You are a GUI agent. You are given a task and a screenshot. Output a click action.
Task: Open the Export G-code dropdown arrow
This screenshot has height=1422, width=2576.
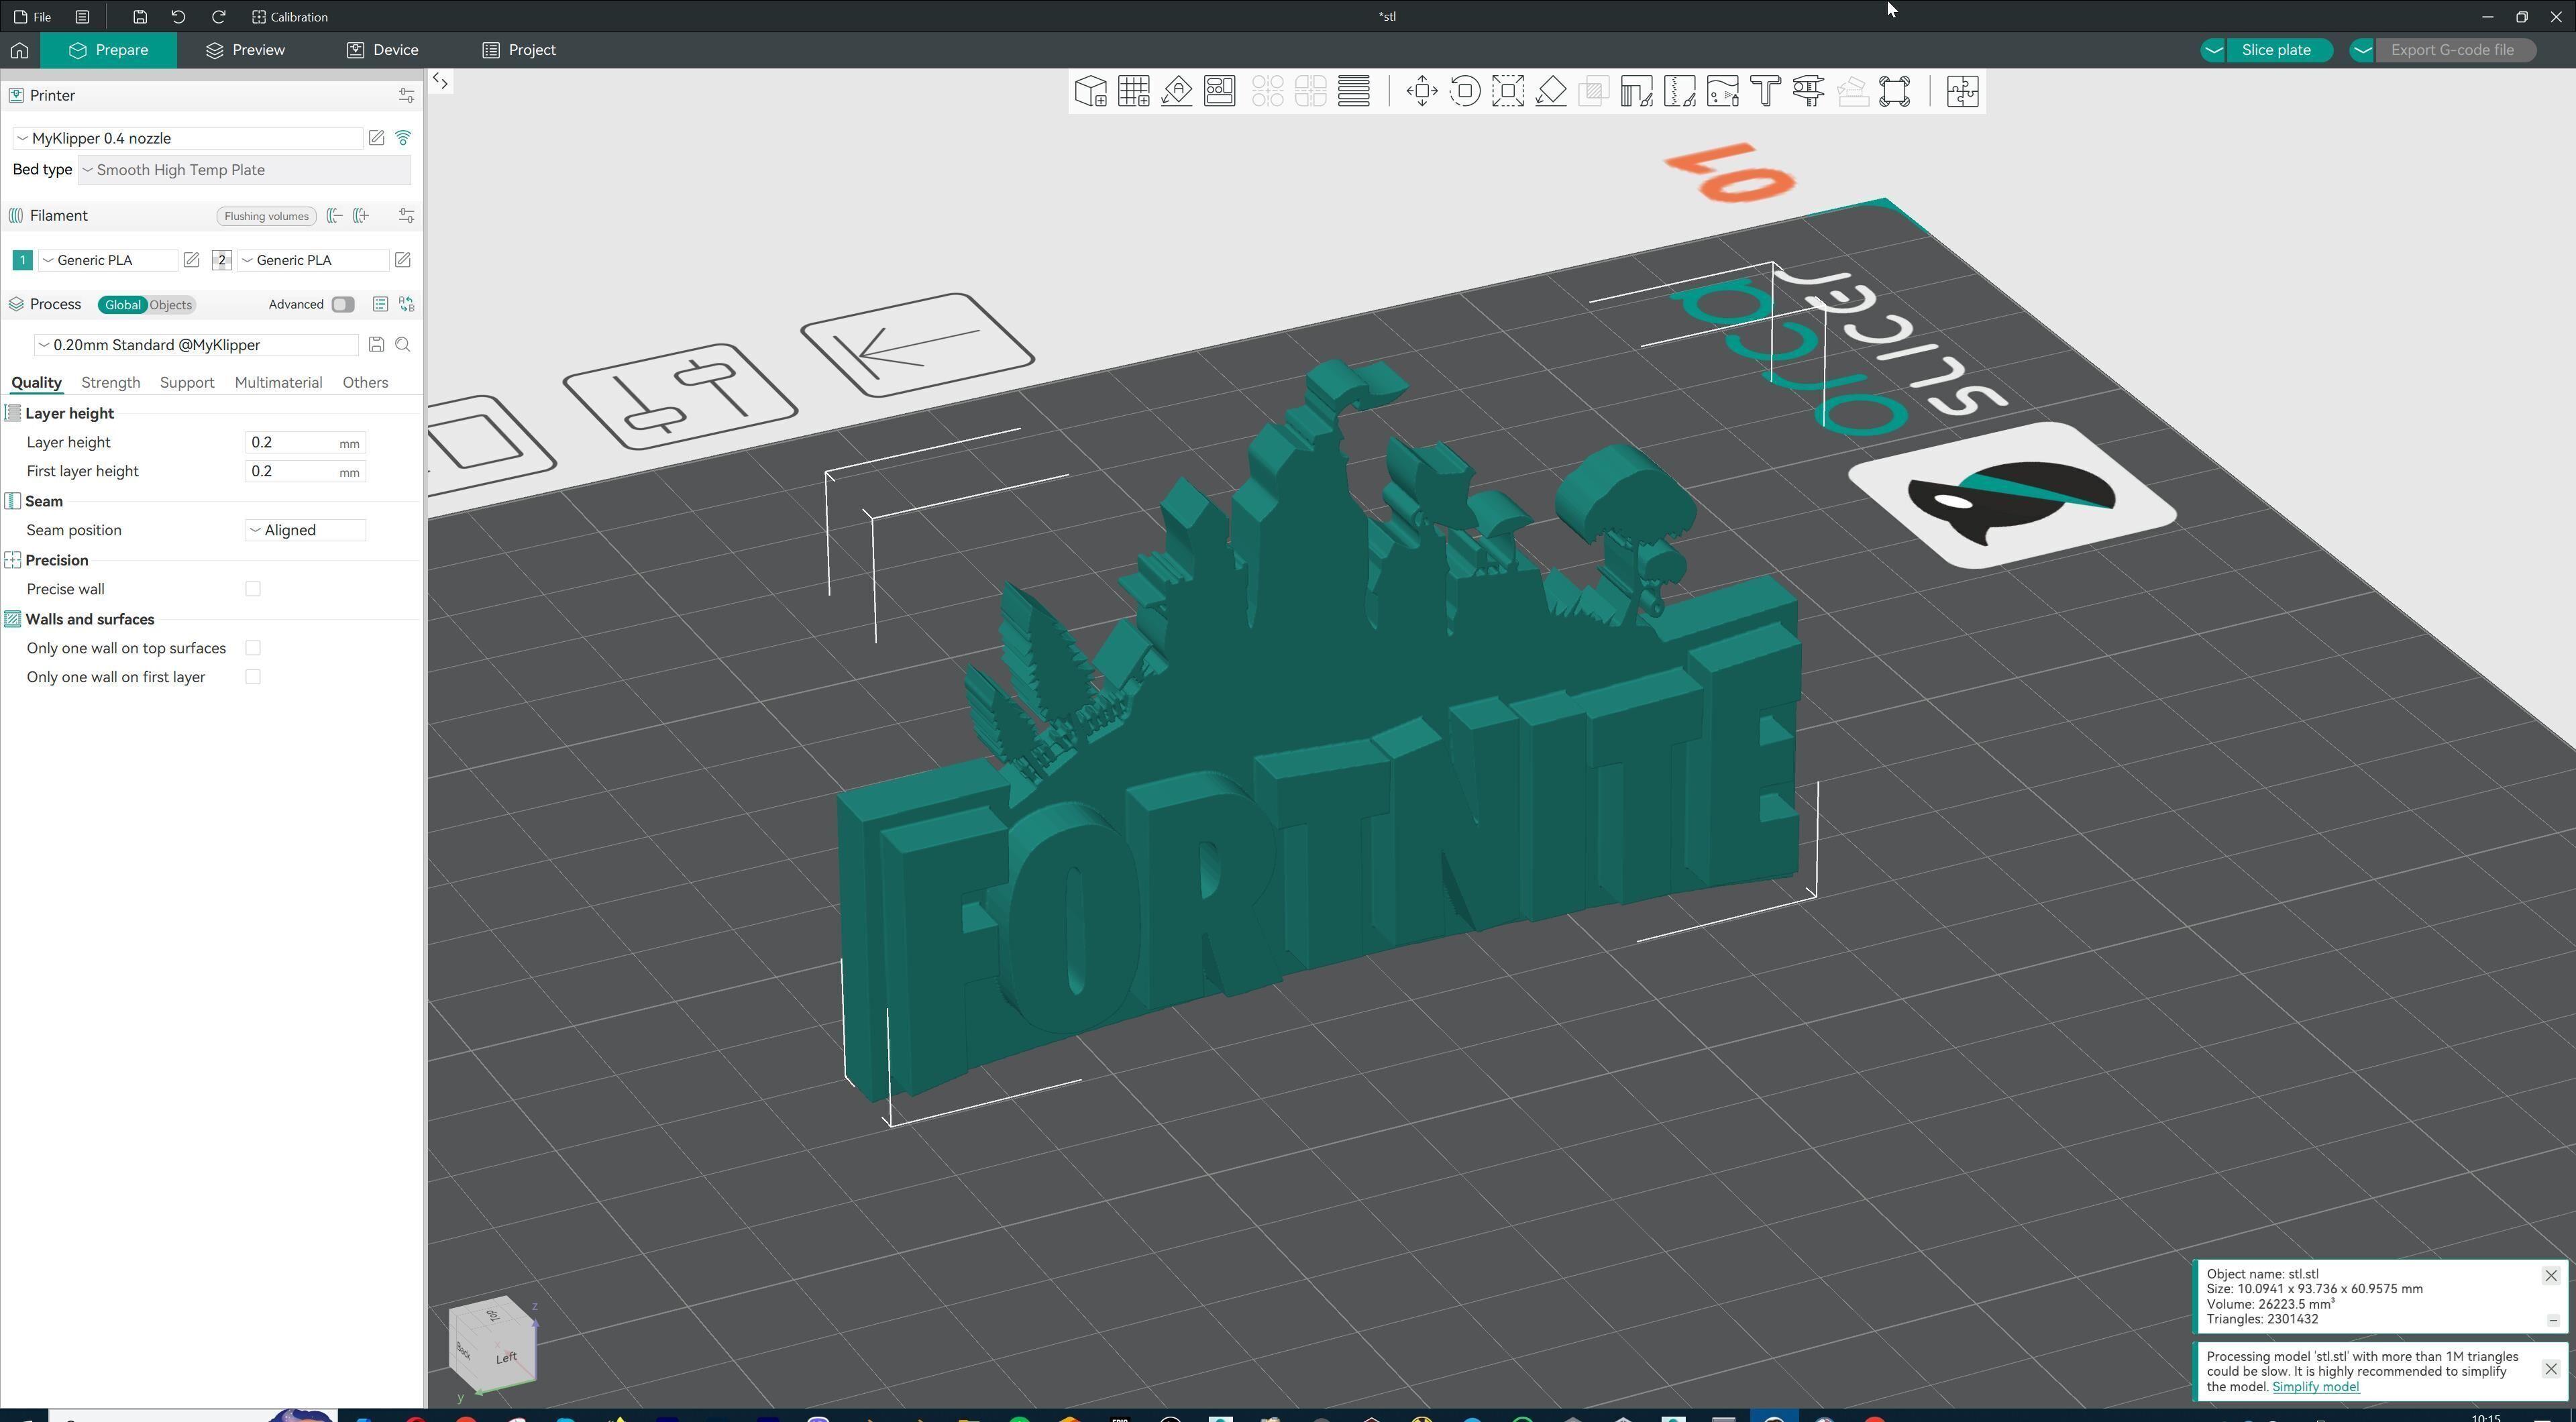pos(2362,50)
